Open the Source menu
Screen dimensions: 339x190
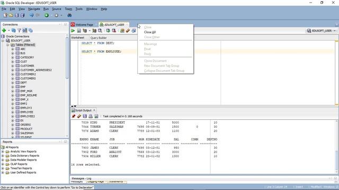pos(57,9)
